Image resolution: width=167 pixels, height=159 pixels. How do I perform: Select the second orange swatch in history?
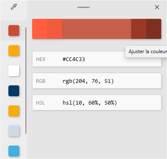point(14,111)
